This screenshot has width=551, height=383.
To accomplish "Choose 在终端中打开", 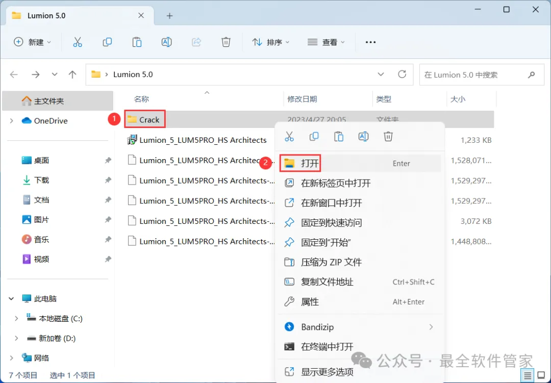I will [360, 347].
